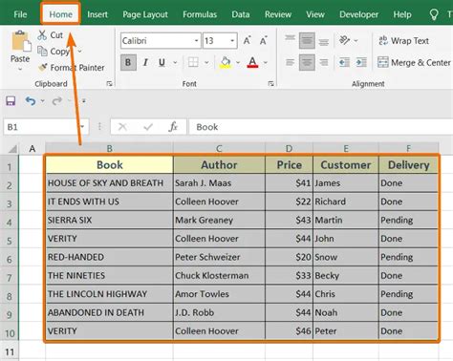The height and width of the screenshot is (361, 453).
Task: Click Decrease Indent icon
Action: [344, 62]
